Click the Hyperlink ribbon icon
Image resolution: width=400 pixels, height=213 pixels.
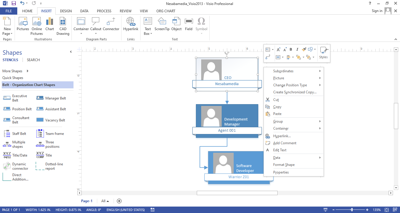click(x=131, y=24)
